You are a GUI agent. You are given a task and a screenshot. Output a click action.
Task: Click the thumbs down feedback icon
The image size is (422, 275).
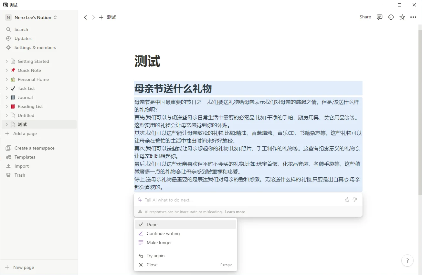tap(355, 200)
